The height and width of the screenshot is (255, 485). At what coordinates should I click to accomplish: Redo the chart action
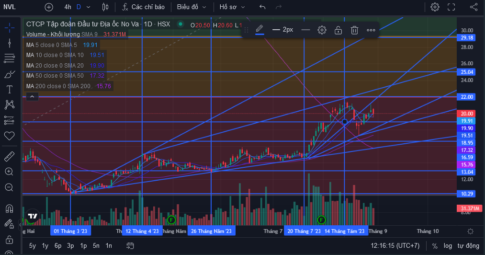point(278,7)
